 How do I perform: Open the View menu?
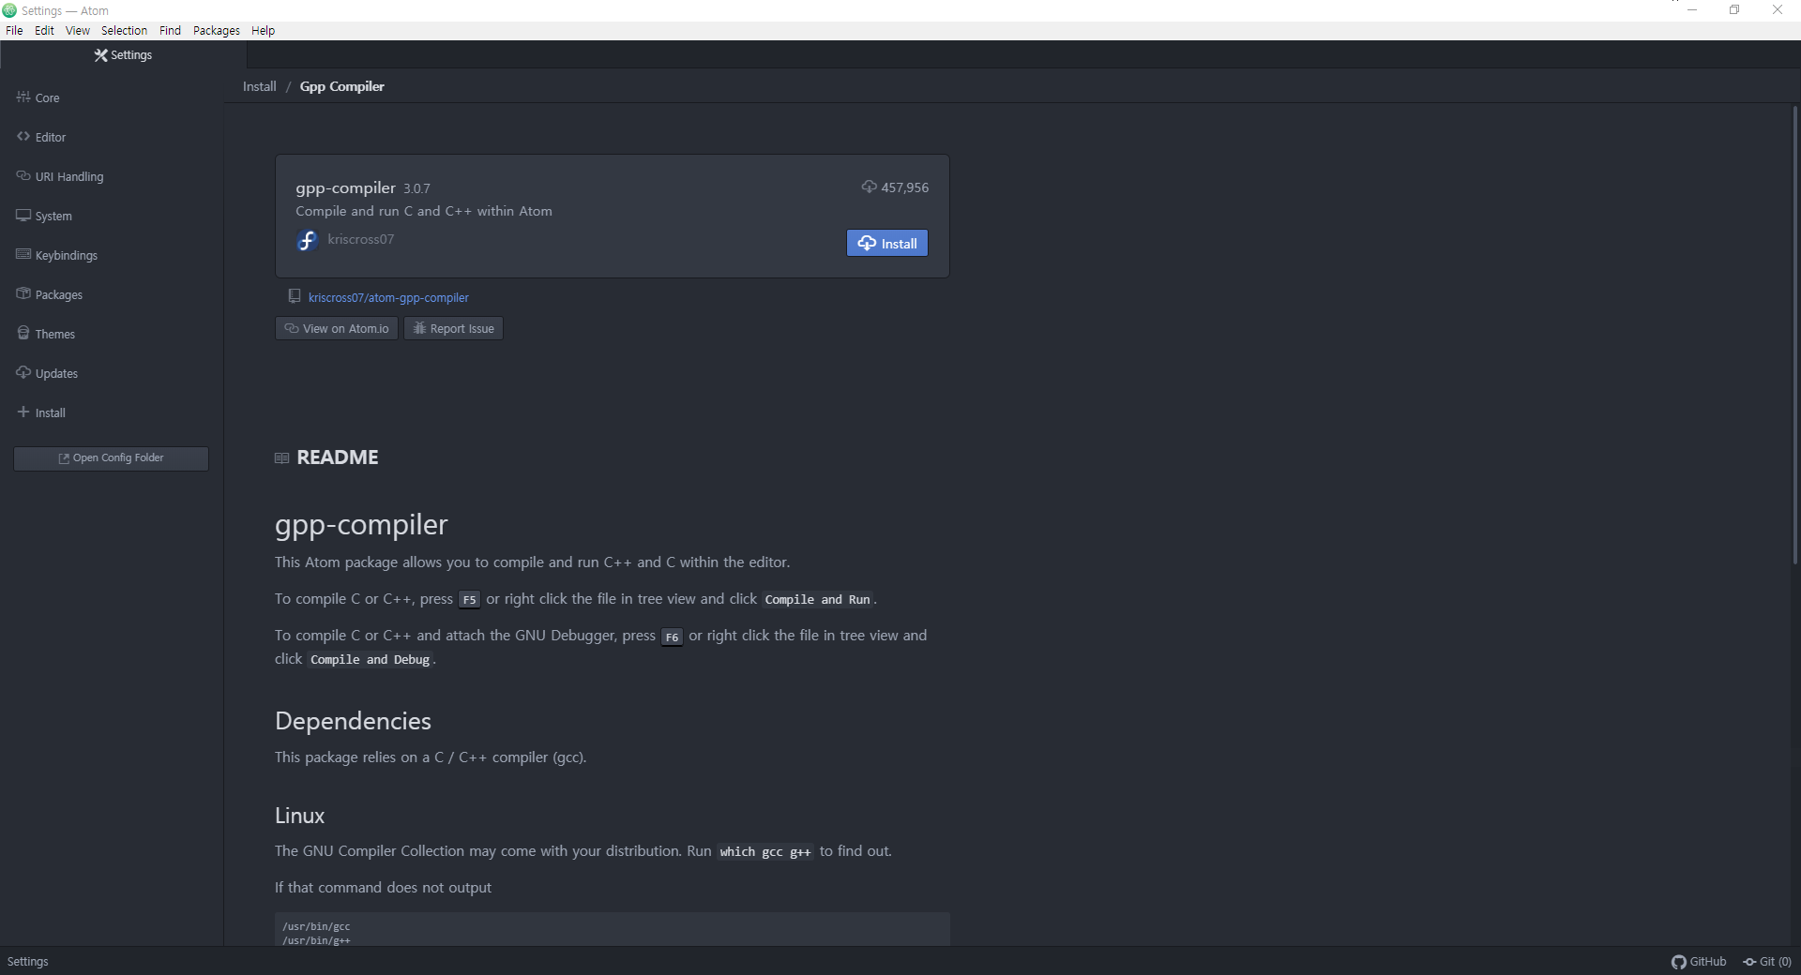tap(78, 31)
